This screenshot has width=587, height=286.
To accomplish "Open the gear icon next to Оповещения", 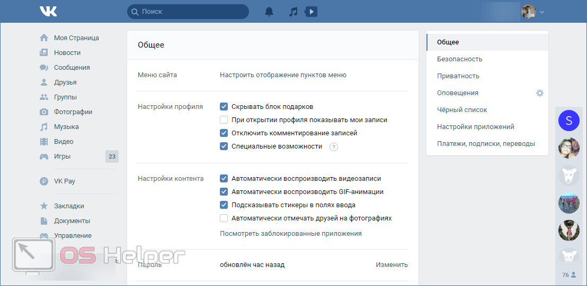I will (539, 93).
